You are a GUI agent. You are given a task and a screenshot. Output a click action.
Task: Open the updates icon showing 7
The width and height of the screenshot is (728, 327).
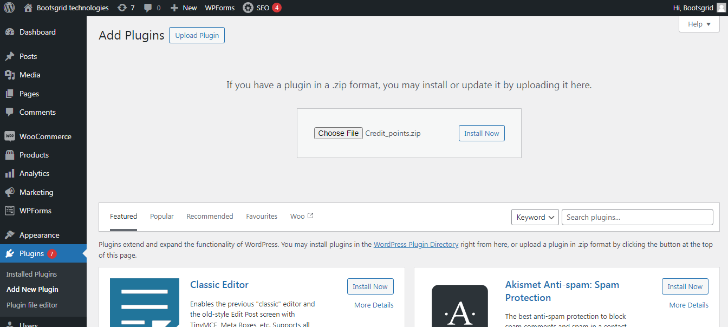(122, 8)
